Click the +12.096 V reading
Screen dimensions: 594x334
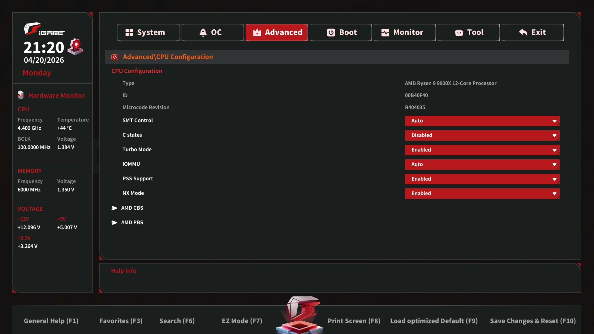click(x=29, y=228)
